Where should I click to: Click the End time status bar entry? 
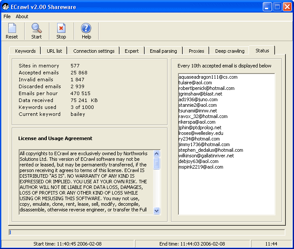192,244
